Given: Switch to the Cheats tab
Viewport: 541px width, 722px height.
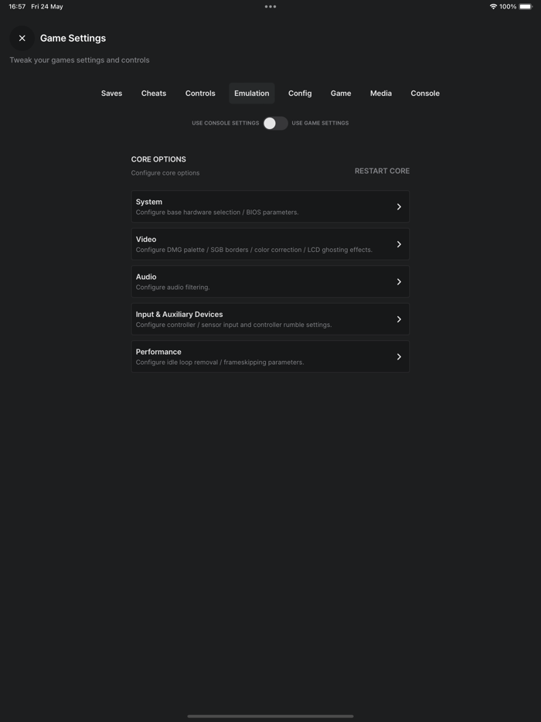Looking at the screenshot, I should tap(153, 93).
